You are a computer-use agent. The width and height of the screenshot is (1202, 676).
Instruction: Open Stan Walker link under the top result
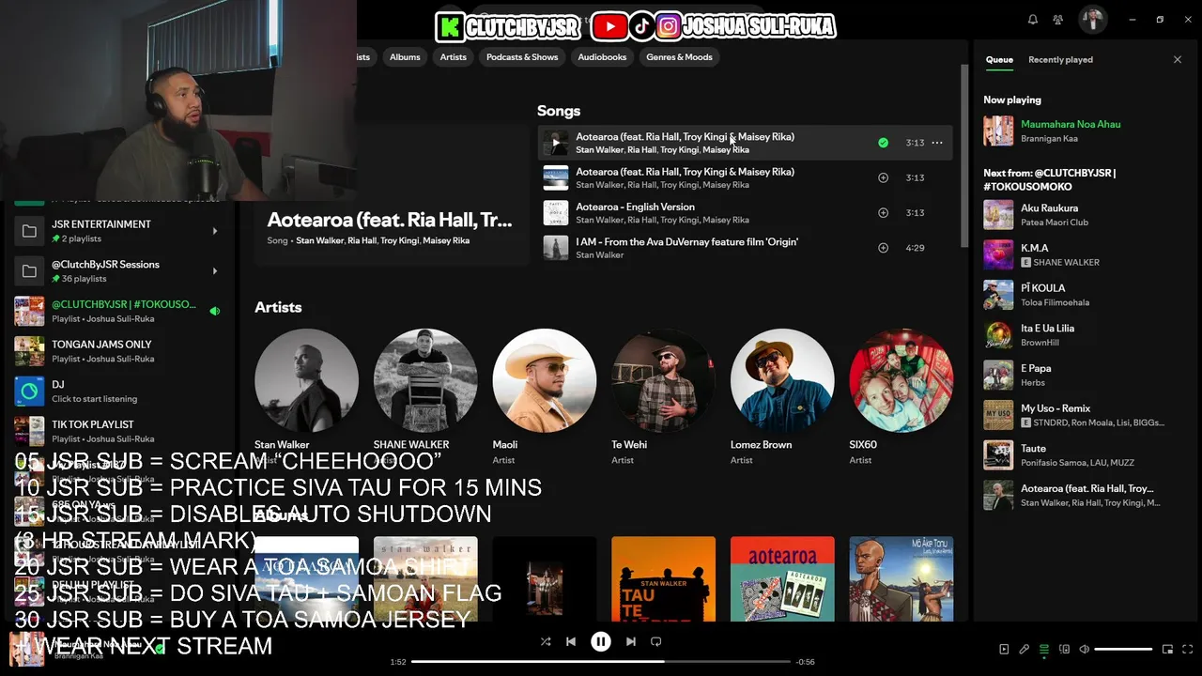318,240
